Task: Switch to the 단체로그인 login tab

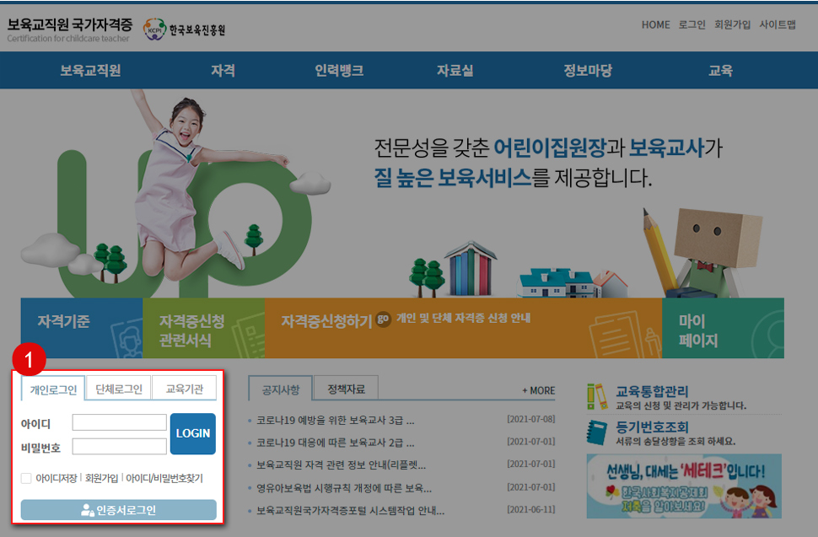Action: click(118, 388)
